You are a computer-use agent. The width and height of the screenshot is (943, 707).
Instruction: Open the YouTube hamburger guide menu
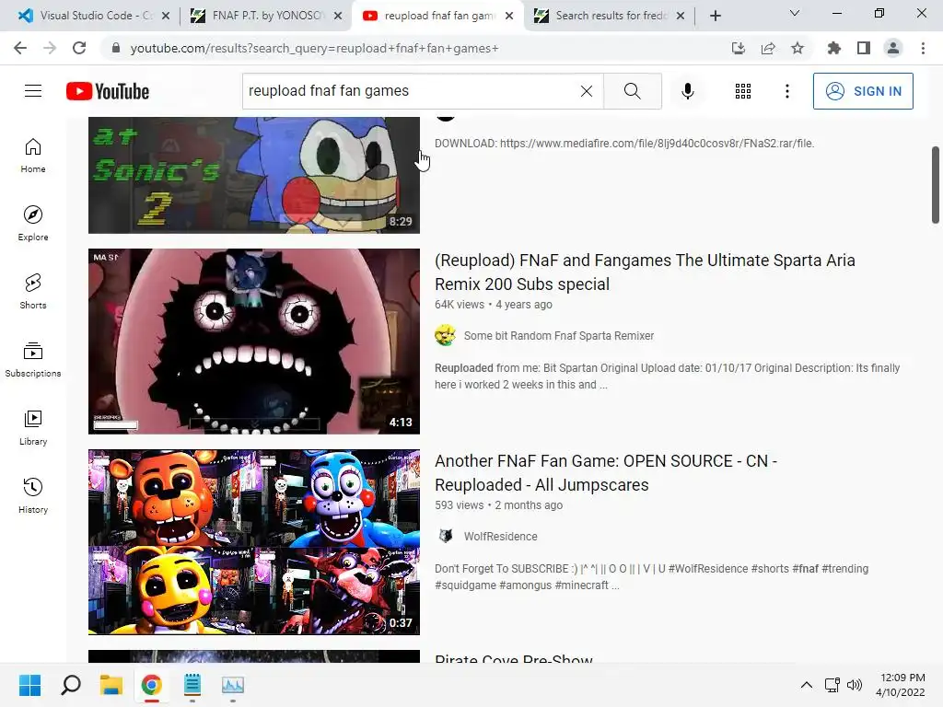[33, 91]
